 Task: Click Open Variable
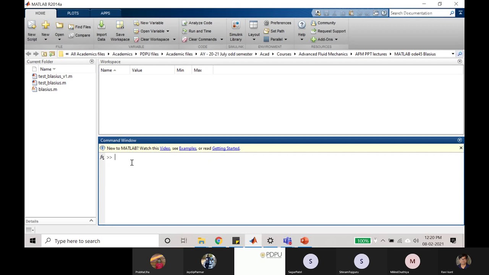pos(149,31)
